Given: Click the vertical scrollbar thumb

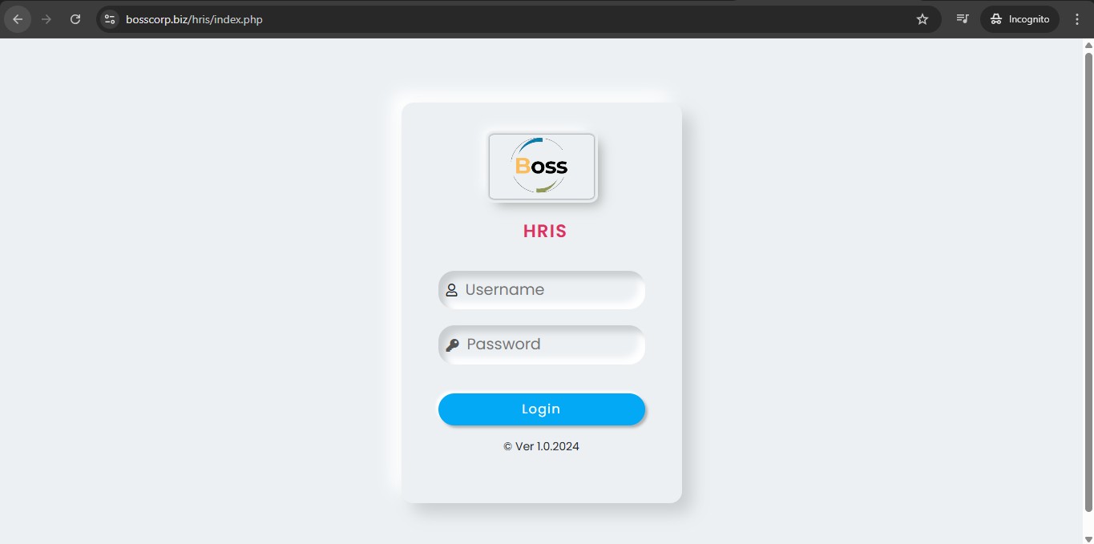Looking at the screenshot, I should pyautogui.click(x=1088, y=282).
